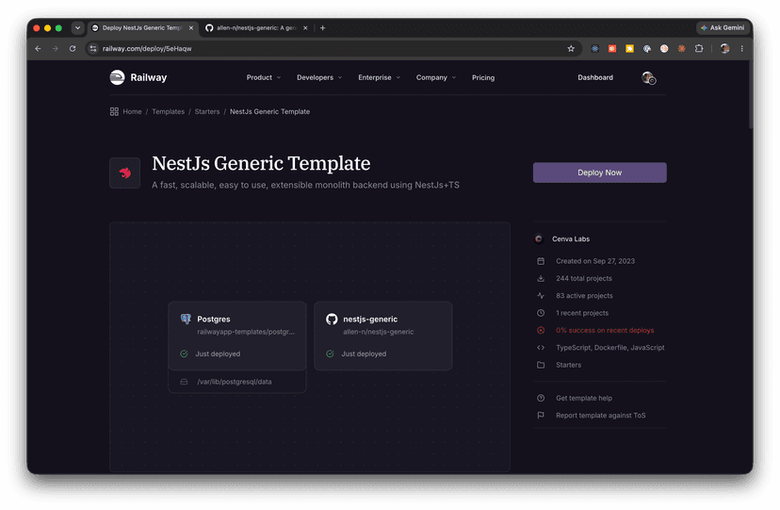Click the Railway logo icon

(x=117, y=77)
